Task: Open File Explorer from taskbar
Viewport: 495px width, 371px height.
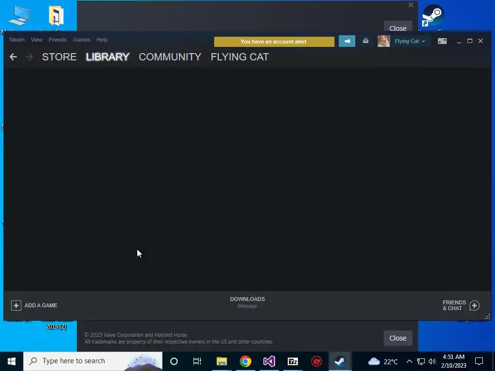Action: tap(221, 361)
